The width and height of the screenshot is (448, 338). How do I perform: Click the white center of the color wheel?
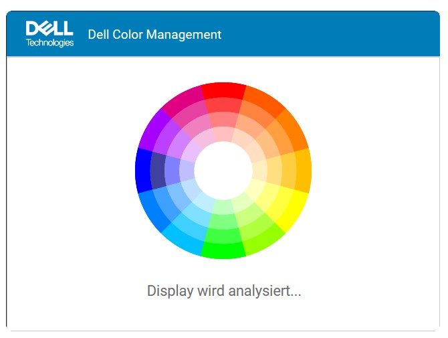[x=223, y=171]
